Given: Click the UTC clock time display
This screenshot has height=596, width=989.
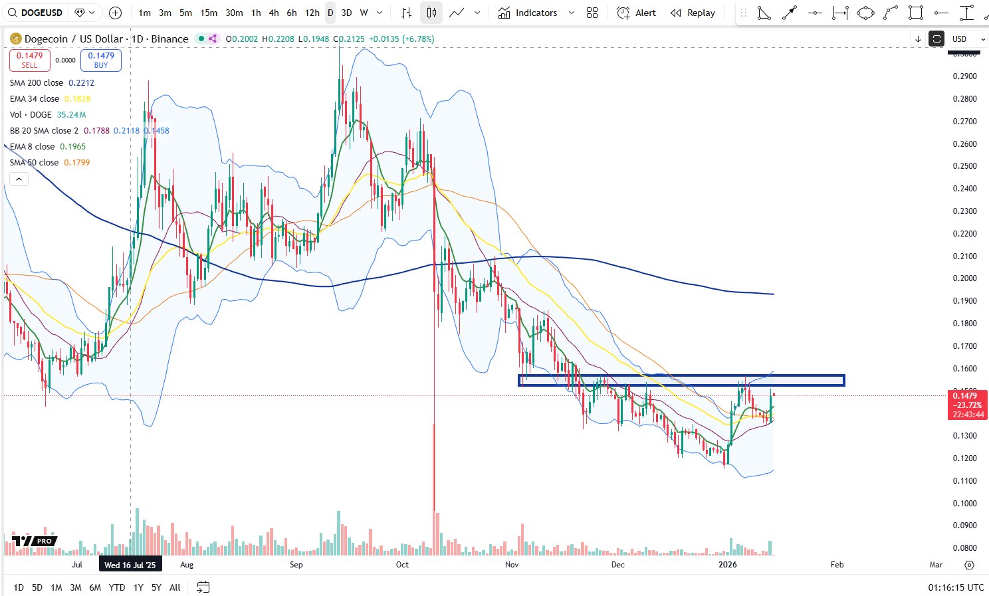Looking at the screenshot, I should pos(956,587).
